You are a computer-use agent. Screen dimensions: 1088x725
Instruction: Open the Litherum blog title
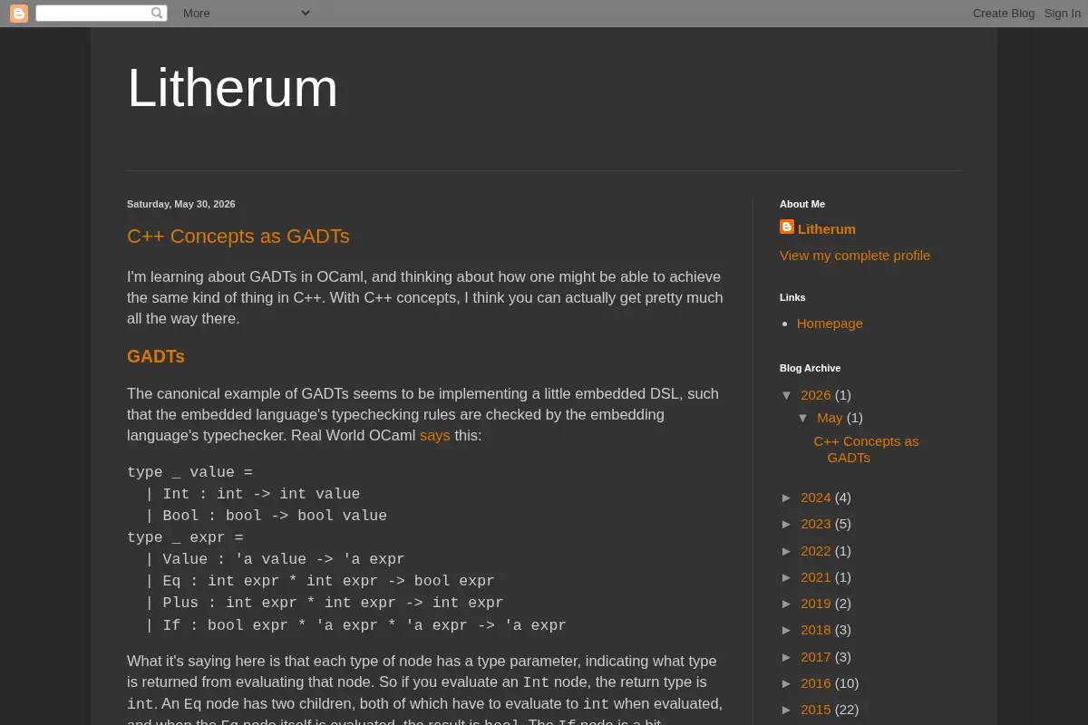(232, 89)
